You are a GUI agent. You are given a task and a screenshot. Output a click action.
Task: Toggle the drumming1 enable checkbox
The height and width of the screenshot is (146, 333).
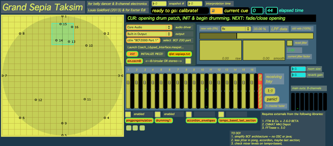[158, 114]
